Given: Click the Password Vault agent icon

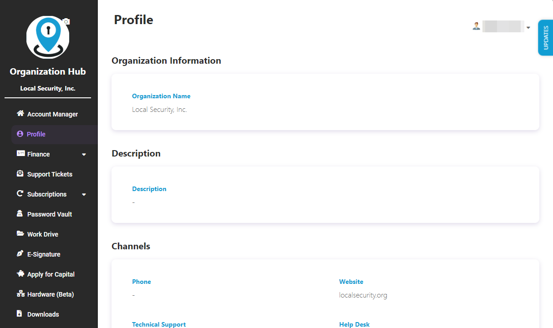Looking at the screenshot, I should [20, 213].
